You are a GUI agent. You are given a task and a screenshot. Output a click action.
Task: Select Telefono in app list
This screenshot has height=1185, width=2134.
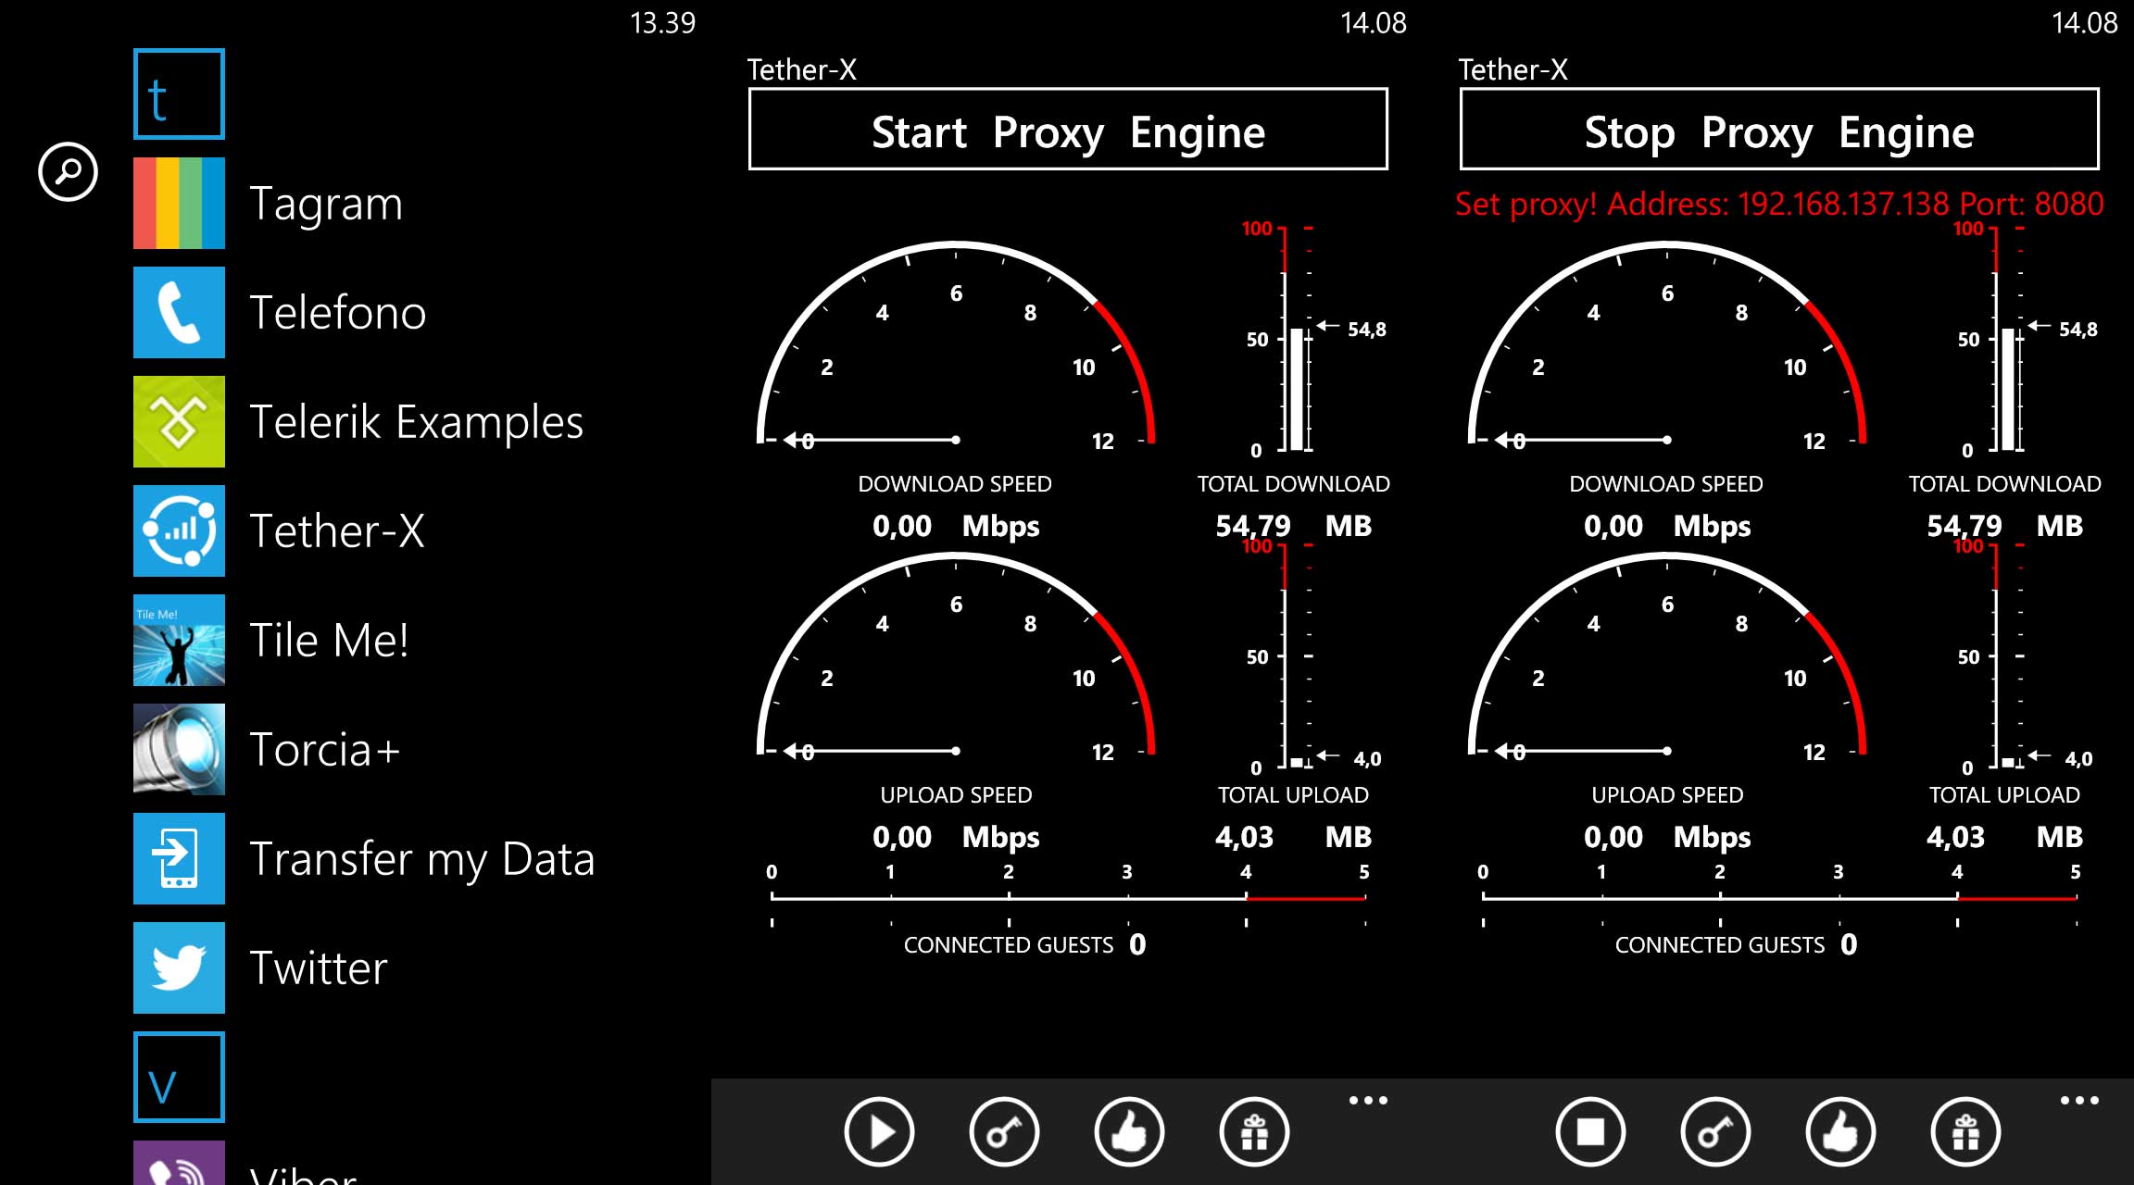[338, 312]
